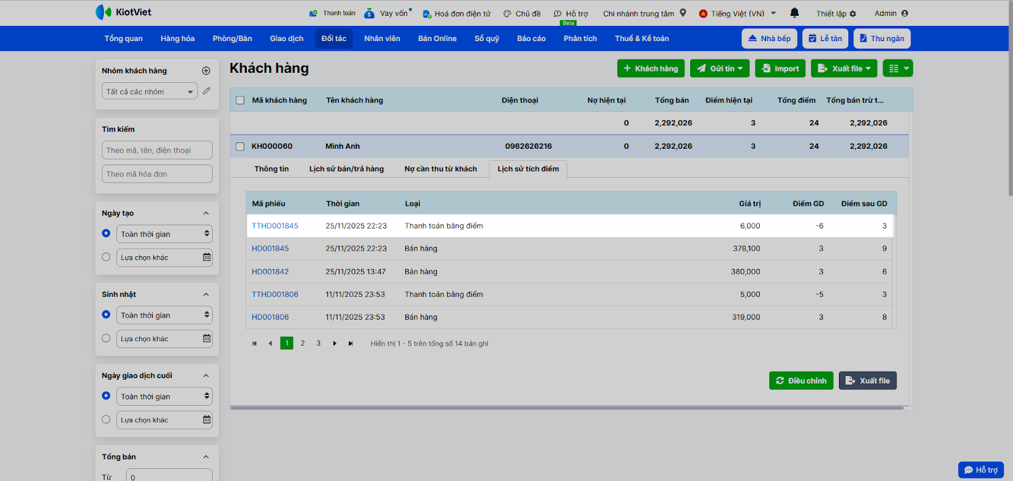Tick the checkbox for customer KH000060
Screen dimensions: 1013x481
240,146
